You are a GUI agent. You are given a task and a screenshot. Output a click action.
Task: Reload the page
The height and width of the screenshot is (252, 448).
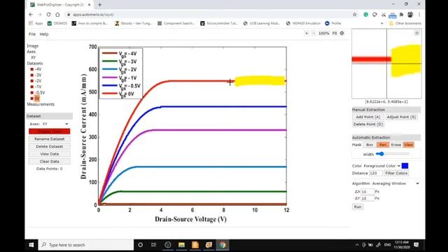point(48,15)
